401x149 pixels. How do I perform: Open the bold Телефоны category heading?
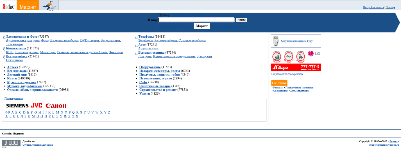(146, 37)
